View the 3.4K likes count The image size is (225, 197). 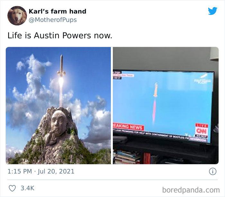(27, 188)
